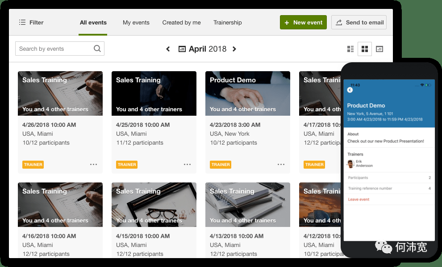This screenshot has width=442, height=267.
Task: Click TRAINER badge on 4/26/2018 event
Action: pos(33,165)
